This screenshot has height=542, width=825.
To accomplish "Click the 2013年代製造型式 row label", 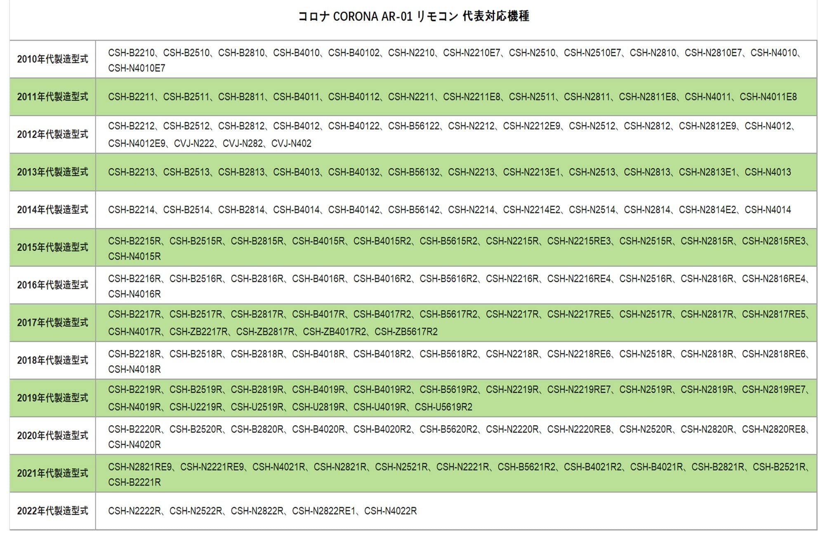I will click(x=52, y=172).
